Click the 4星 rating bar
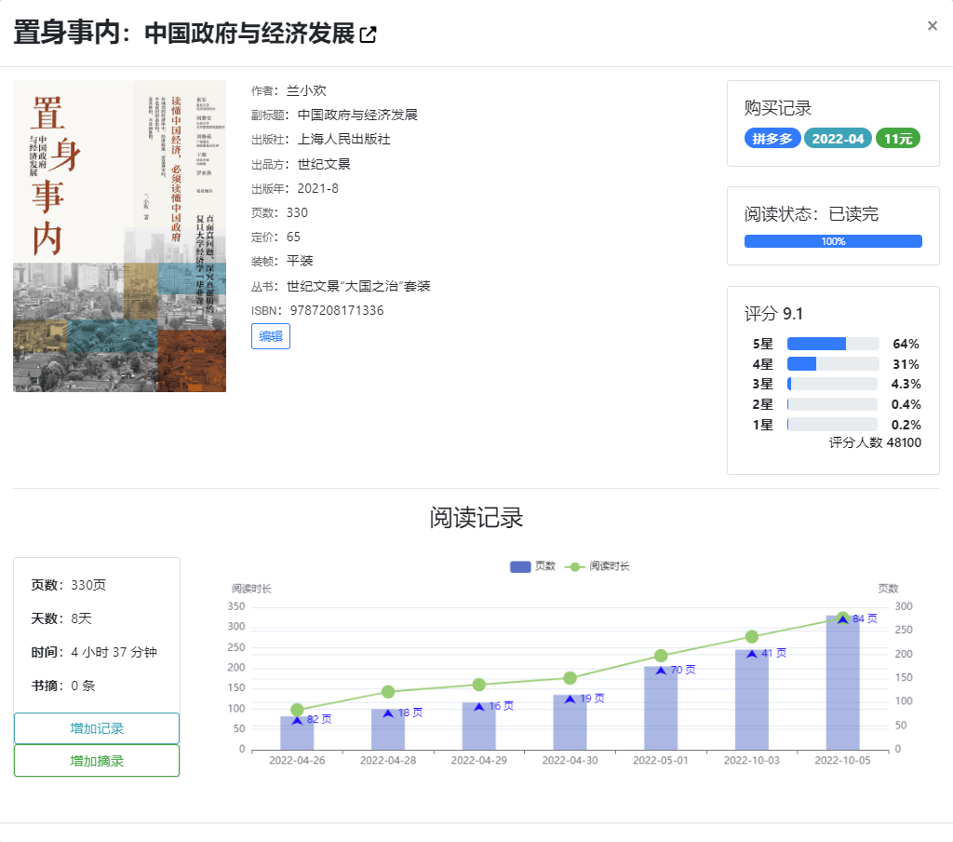The height and width of the screenshot is (842, 953). point(833,364)
